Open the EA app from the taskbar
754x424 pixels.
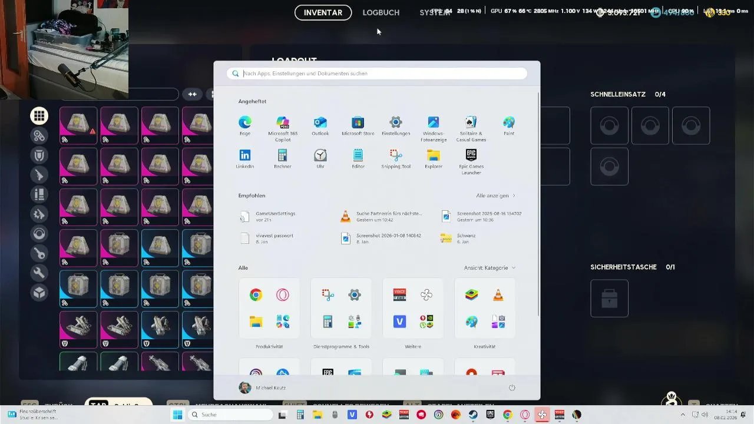click(455, 415)
